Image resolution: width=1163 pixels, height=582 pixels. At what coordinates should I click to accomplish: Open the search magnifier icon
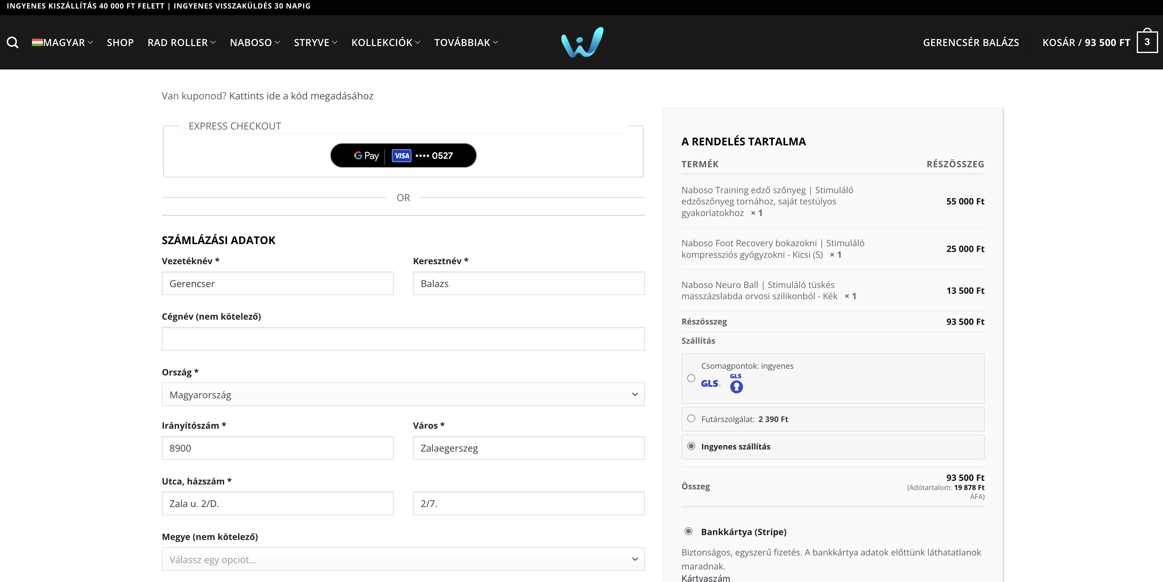click(12, 42)
